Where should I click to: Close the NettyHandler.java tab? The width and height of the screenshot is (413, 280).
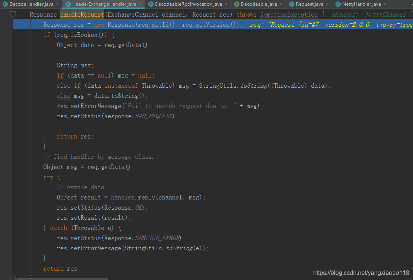(385, 4)
